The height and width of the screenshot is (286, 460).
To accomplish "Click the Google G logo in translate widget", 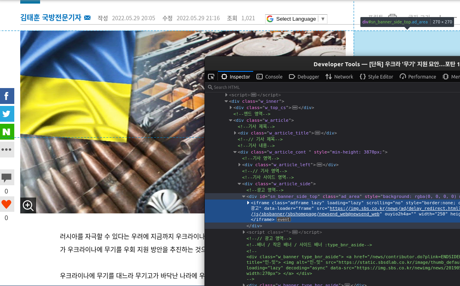I will click(270, 19).
